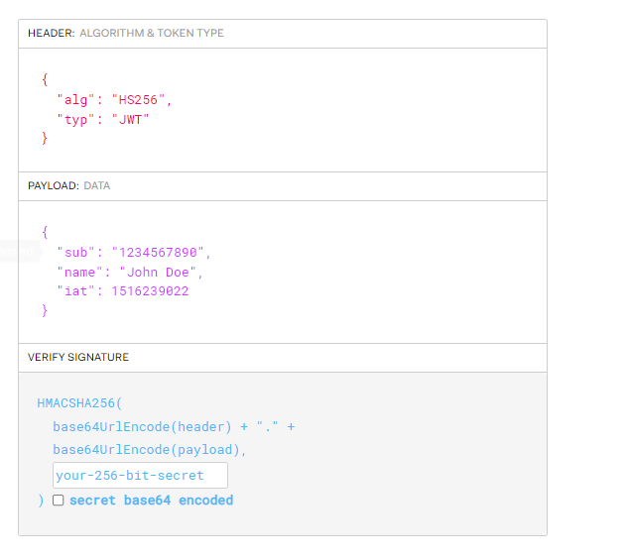Image resolution: width=629 pixels, height=560 pixels.
Task: Click the "iat": 1516239022 payload line
Action: [x=122, y=291]
